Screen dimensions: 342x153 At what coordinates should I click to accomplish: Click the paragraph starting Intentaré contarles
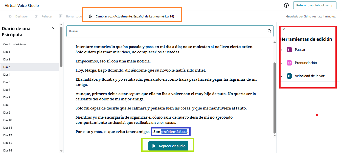164,50
